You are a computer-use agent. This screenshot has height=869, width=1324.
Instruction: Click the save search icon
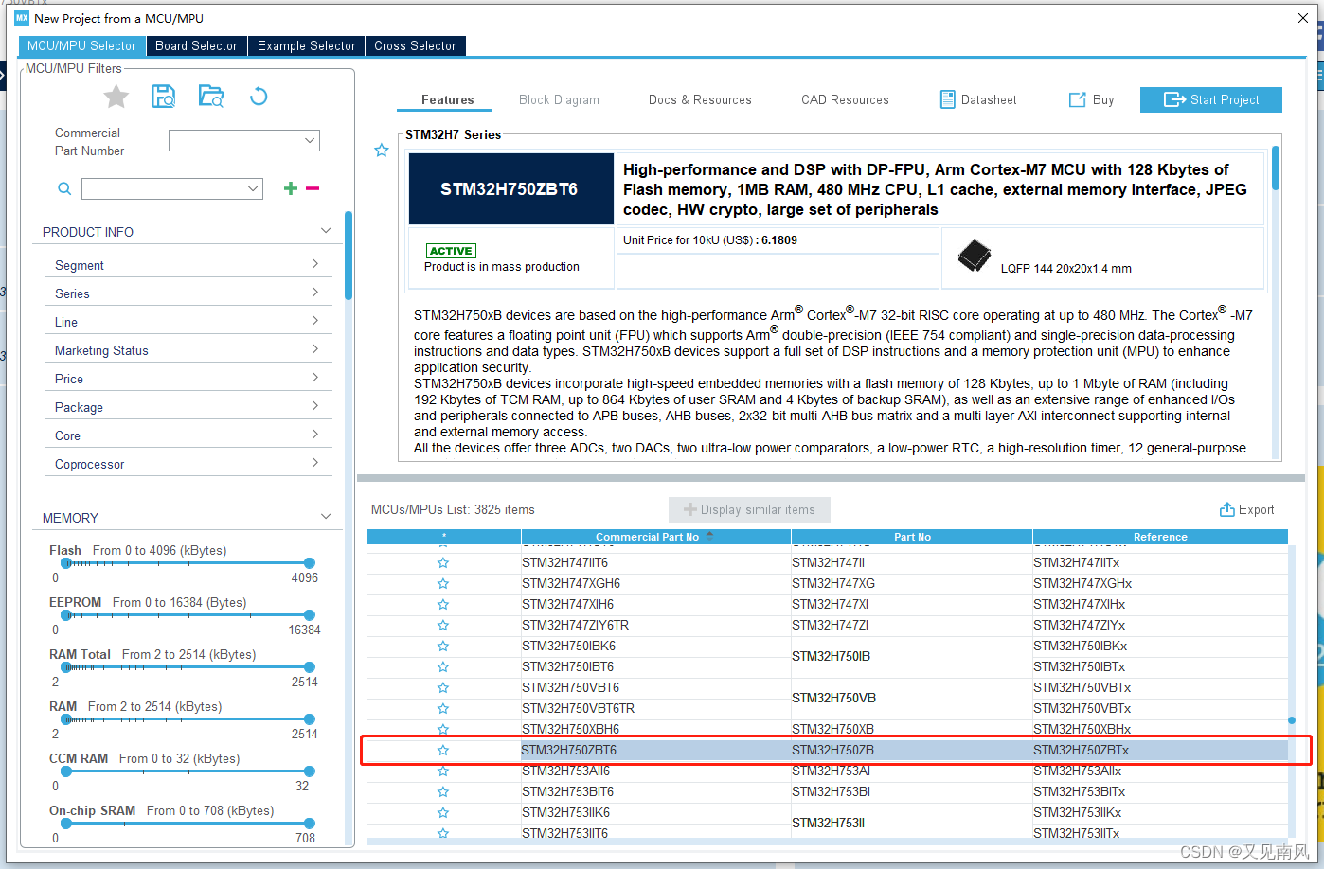coord(164,97)
